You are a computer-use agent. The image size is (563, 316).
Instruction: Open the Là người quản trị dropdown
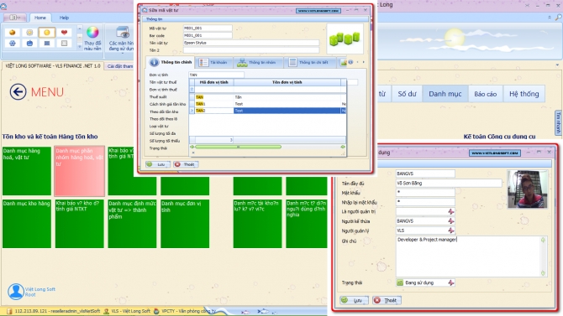451,212
